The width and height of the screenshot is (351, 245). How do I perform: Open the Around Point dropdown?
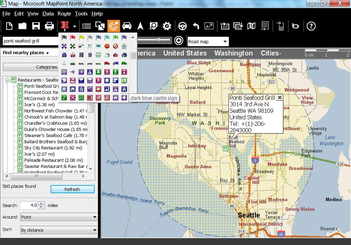(59, 217)
